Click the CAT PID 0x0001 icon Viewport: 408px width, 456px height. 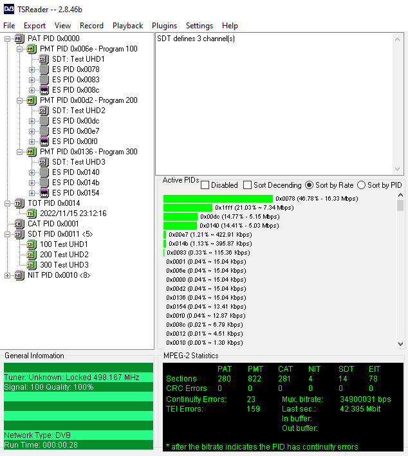point(19,224)
